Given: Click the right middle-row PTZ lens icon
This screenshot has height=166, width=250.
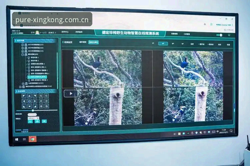Looking at the screenshot, I should pos(46,101).
